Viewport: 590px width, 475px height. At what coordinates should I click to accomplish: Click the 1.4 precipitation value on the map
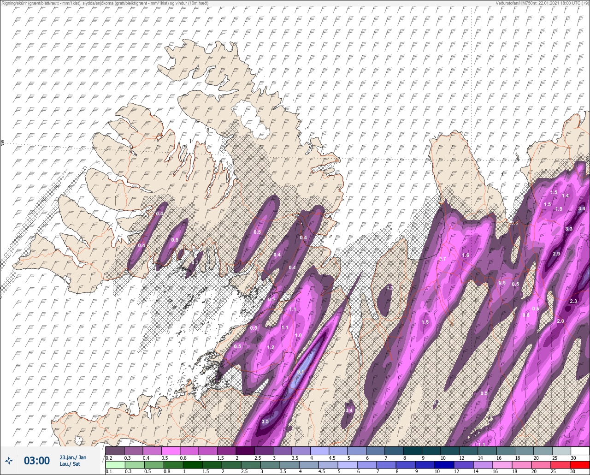[566, 196]
